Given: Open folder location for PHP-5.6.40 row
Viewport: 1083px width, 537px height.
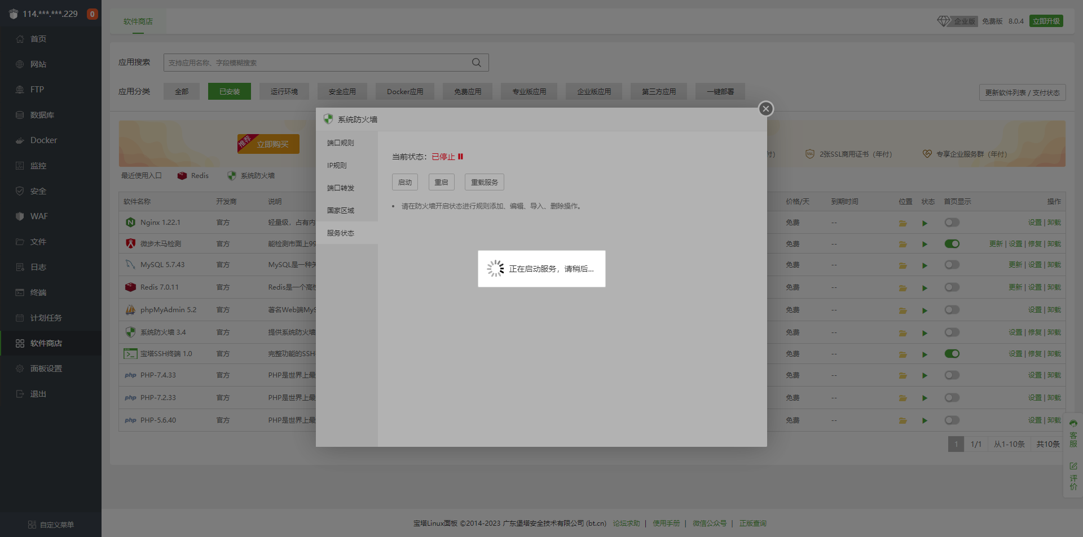Looking at the screenshot, I should point(902,420).
